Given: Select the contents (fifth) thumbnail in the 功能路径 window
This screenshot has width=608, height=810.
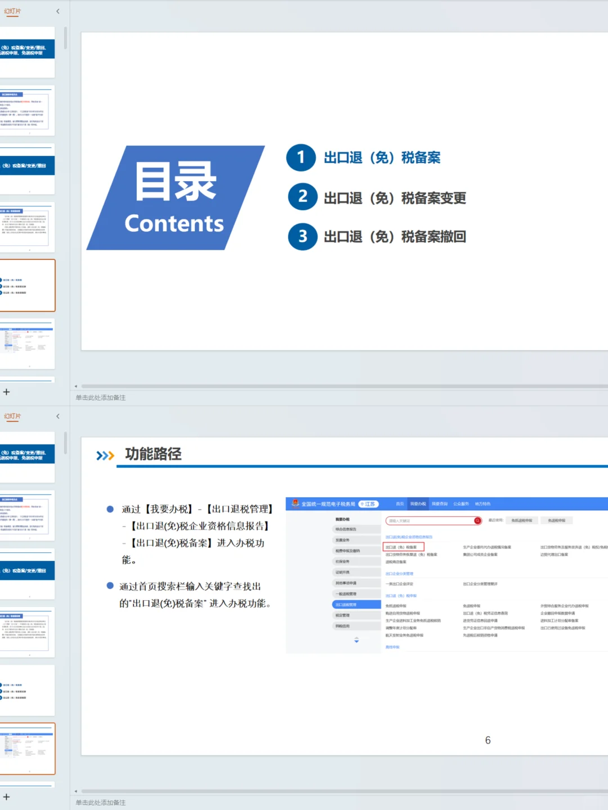Looking at the screenshot, I should (27, 691).
